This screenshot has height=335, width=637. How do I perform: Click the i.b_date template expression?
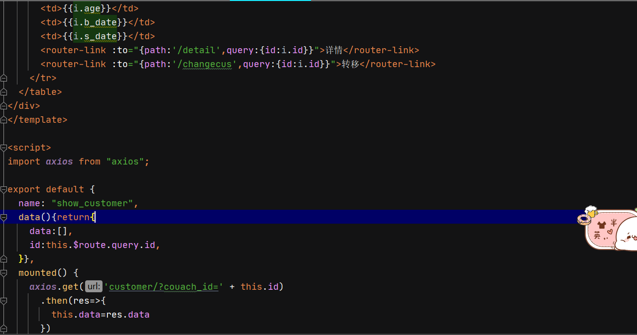(x=95, y=22)
